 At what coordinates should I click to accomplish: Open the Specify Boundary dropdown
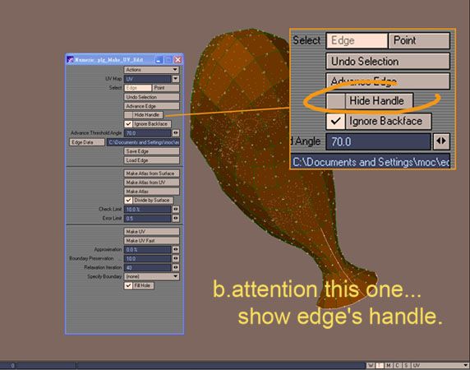click(152, 276)
